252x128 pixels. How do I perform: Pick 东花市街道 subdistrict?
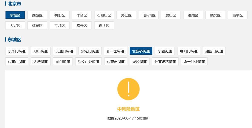pos(116,61)
